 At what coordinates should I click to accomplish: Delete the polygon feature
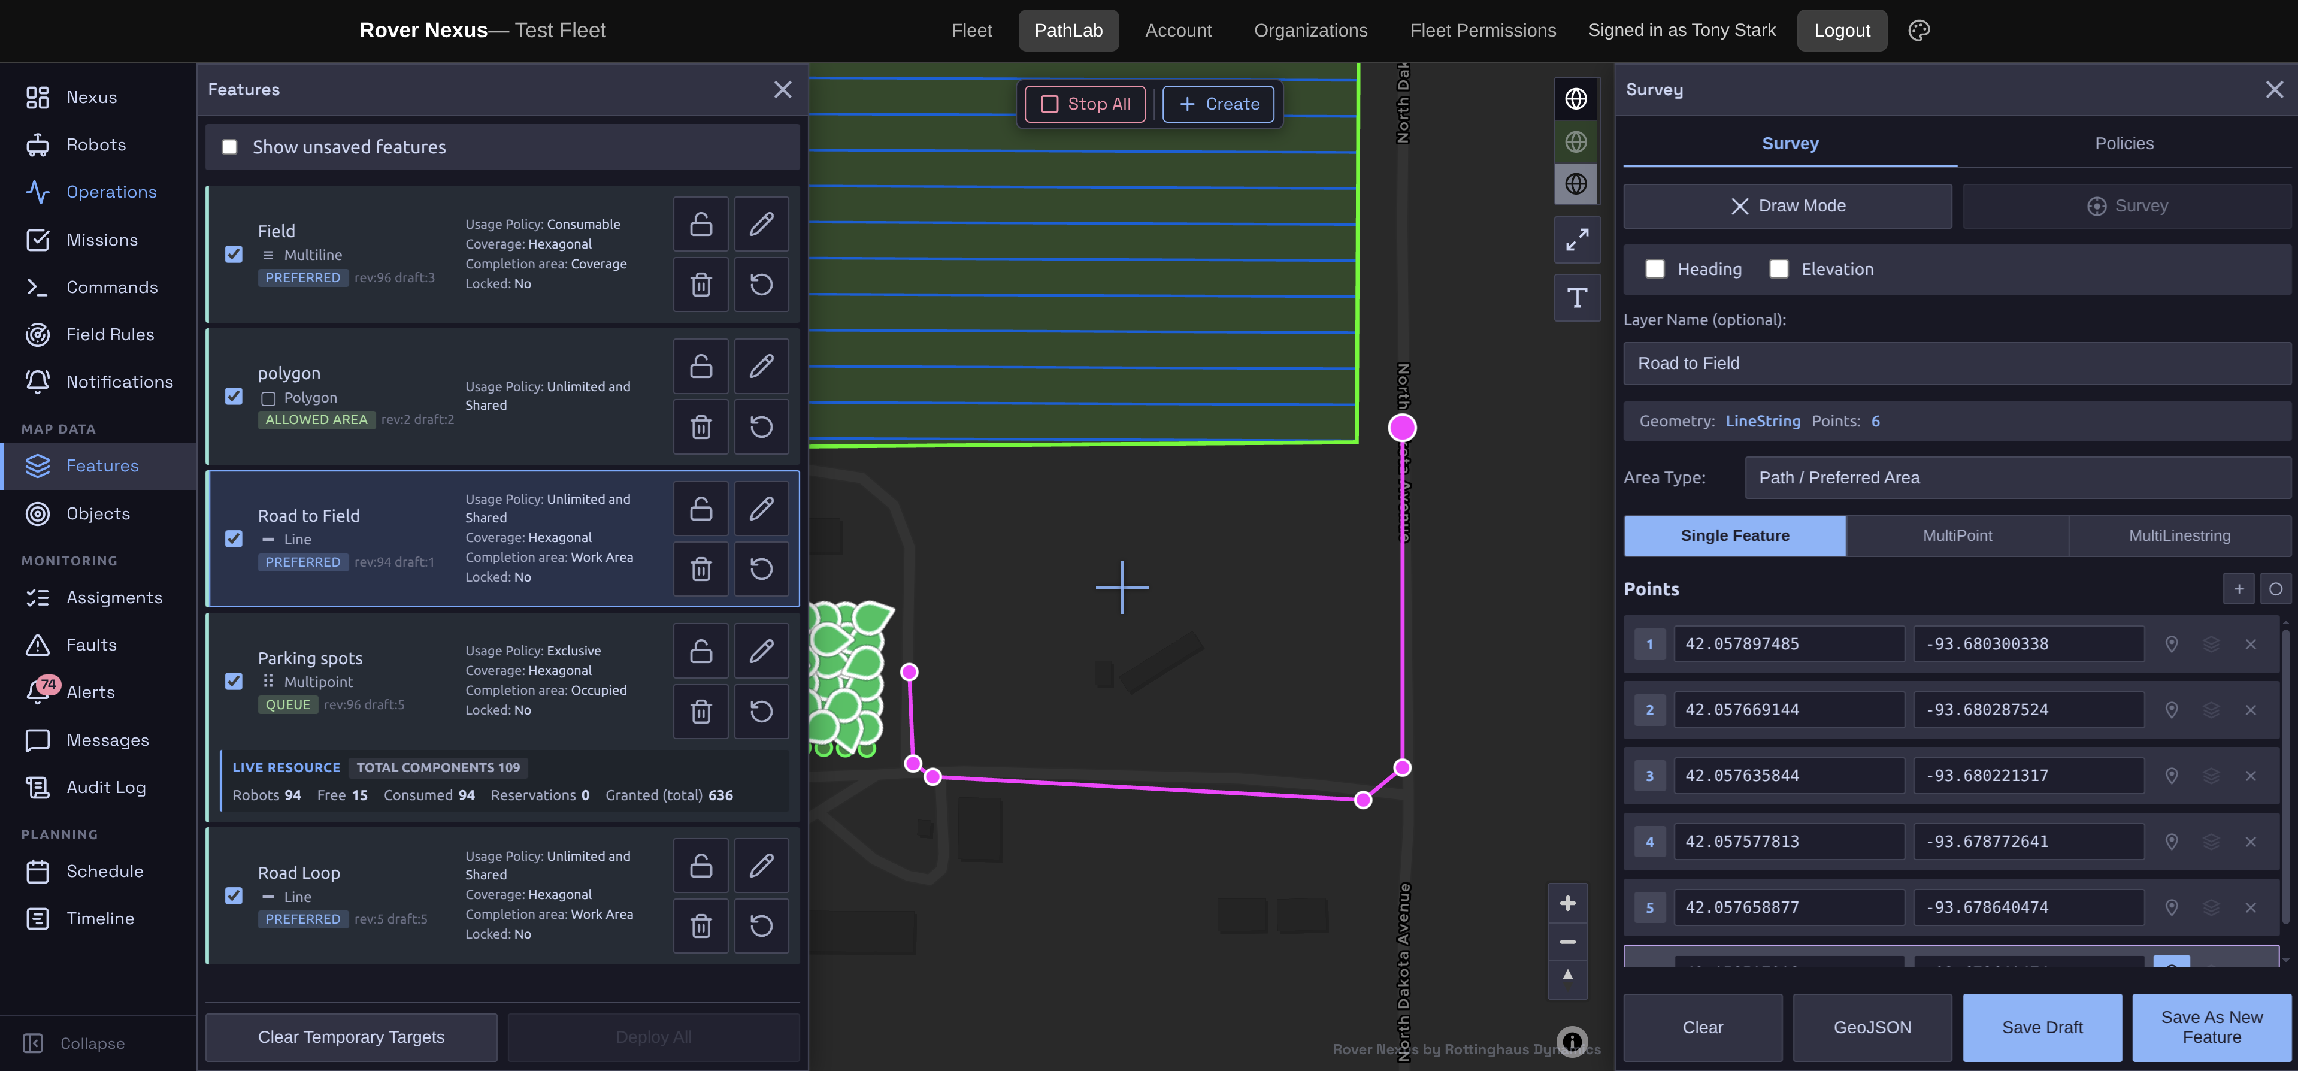click(701, 426)
